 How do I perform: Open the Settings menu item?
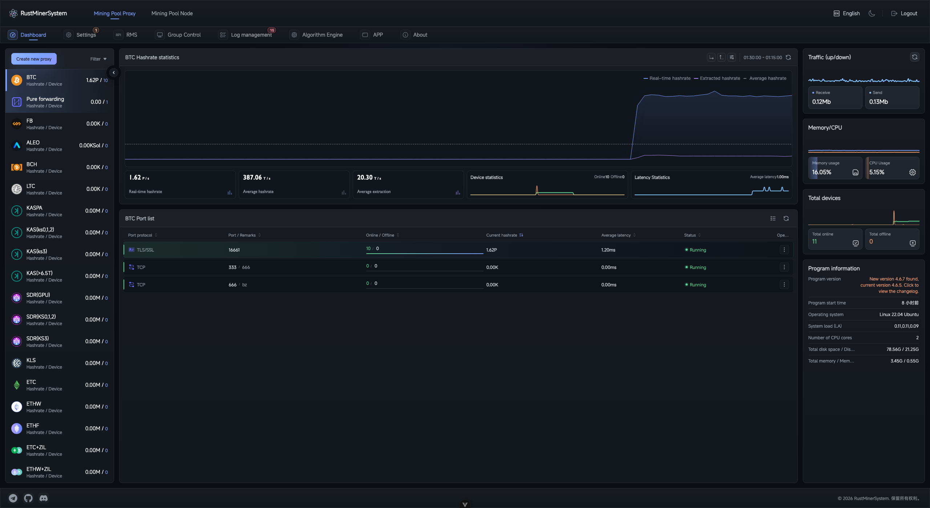(x=81, y=35)
